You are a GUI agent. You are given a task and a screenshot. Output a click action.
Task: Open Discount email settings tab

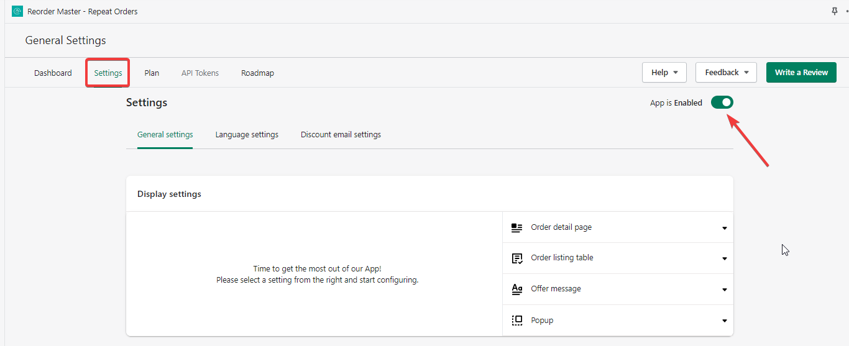pos(341,135)
